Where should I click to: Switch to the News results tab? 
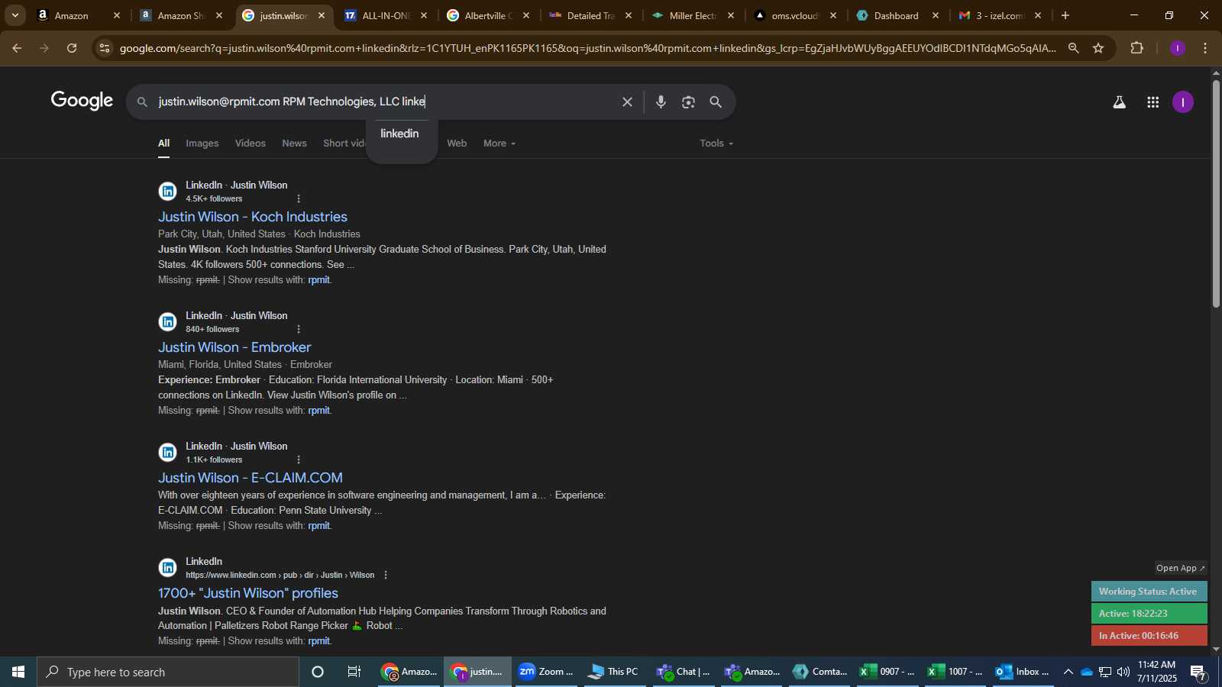(x=294, y=144)
